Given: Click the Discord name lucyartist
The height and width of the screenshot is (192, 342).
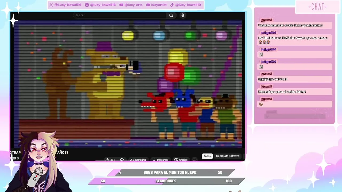Looking at the screenshot, I should pos(159,5).
